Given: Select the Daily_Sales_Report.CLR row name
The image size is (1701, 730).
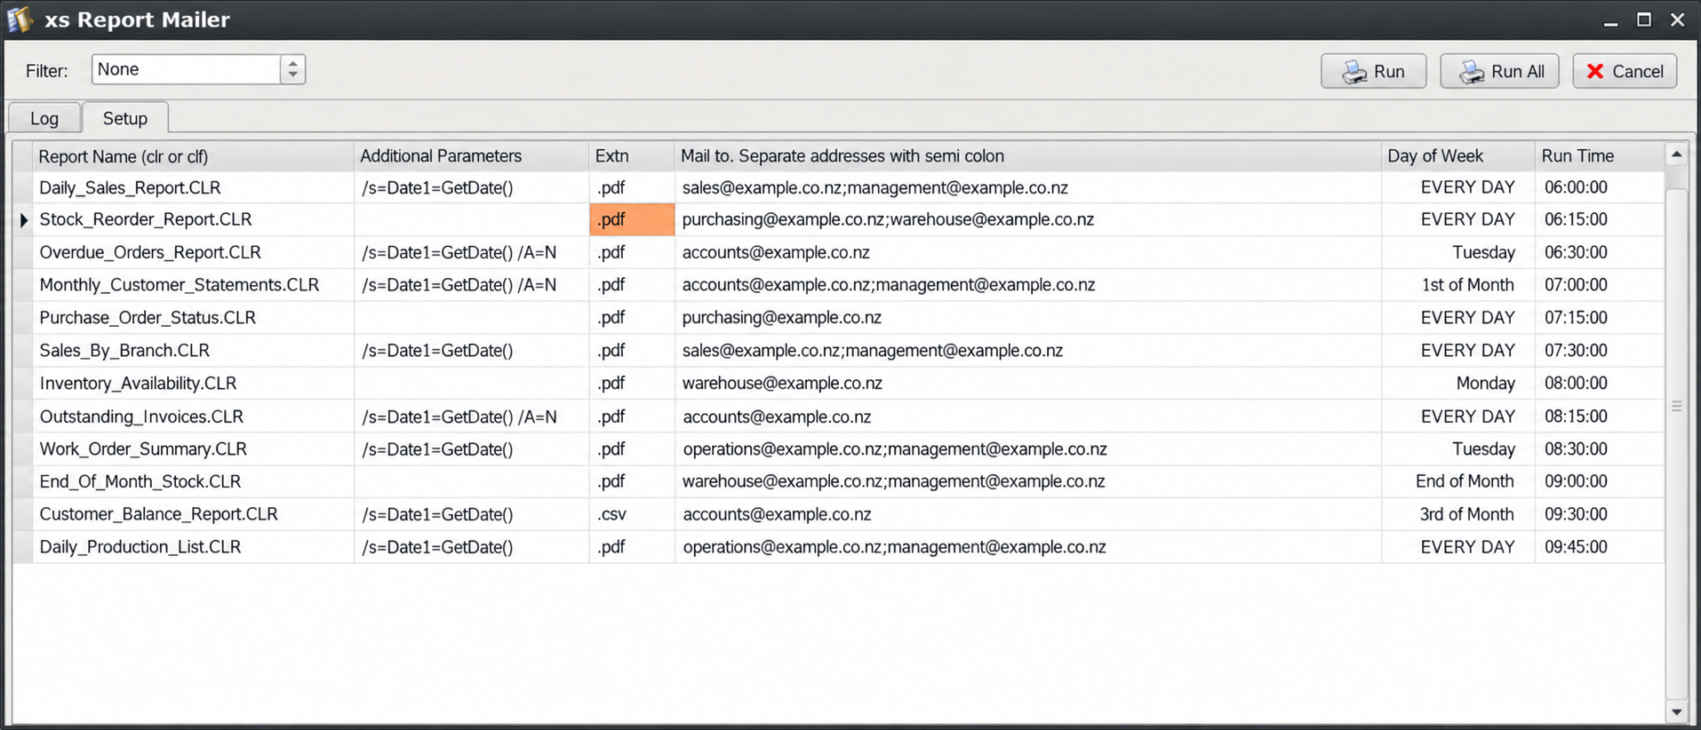Looking at the screenshot, I should [x=130, y=187].
